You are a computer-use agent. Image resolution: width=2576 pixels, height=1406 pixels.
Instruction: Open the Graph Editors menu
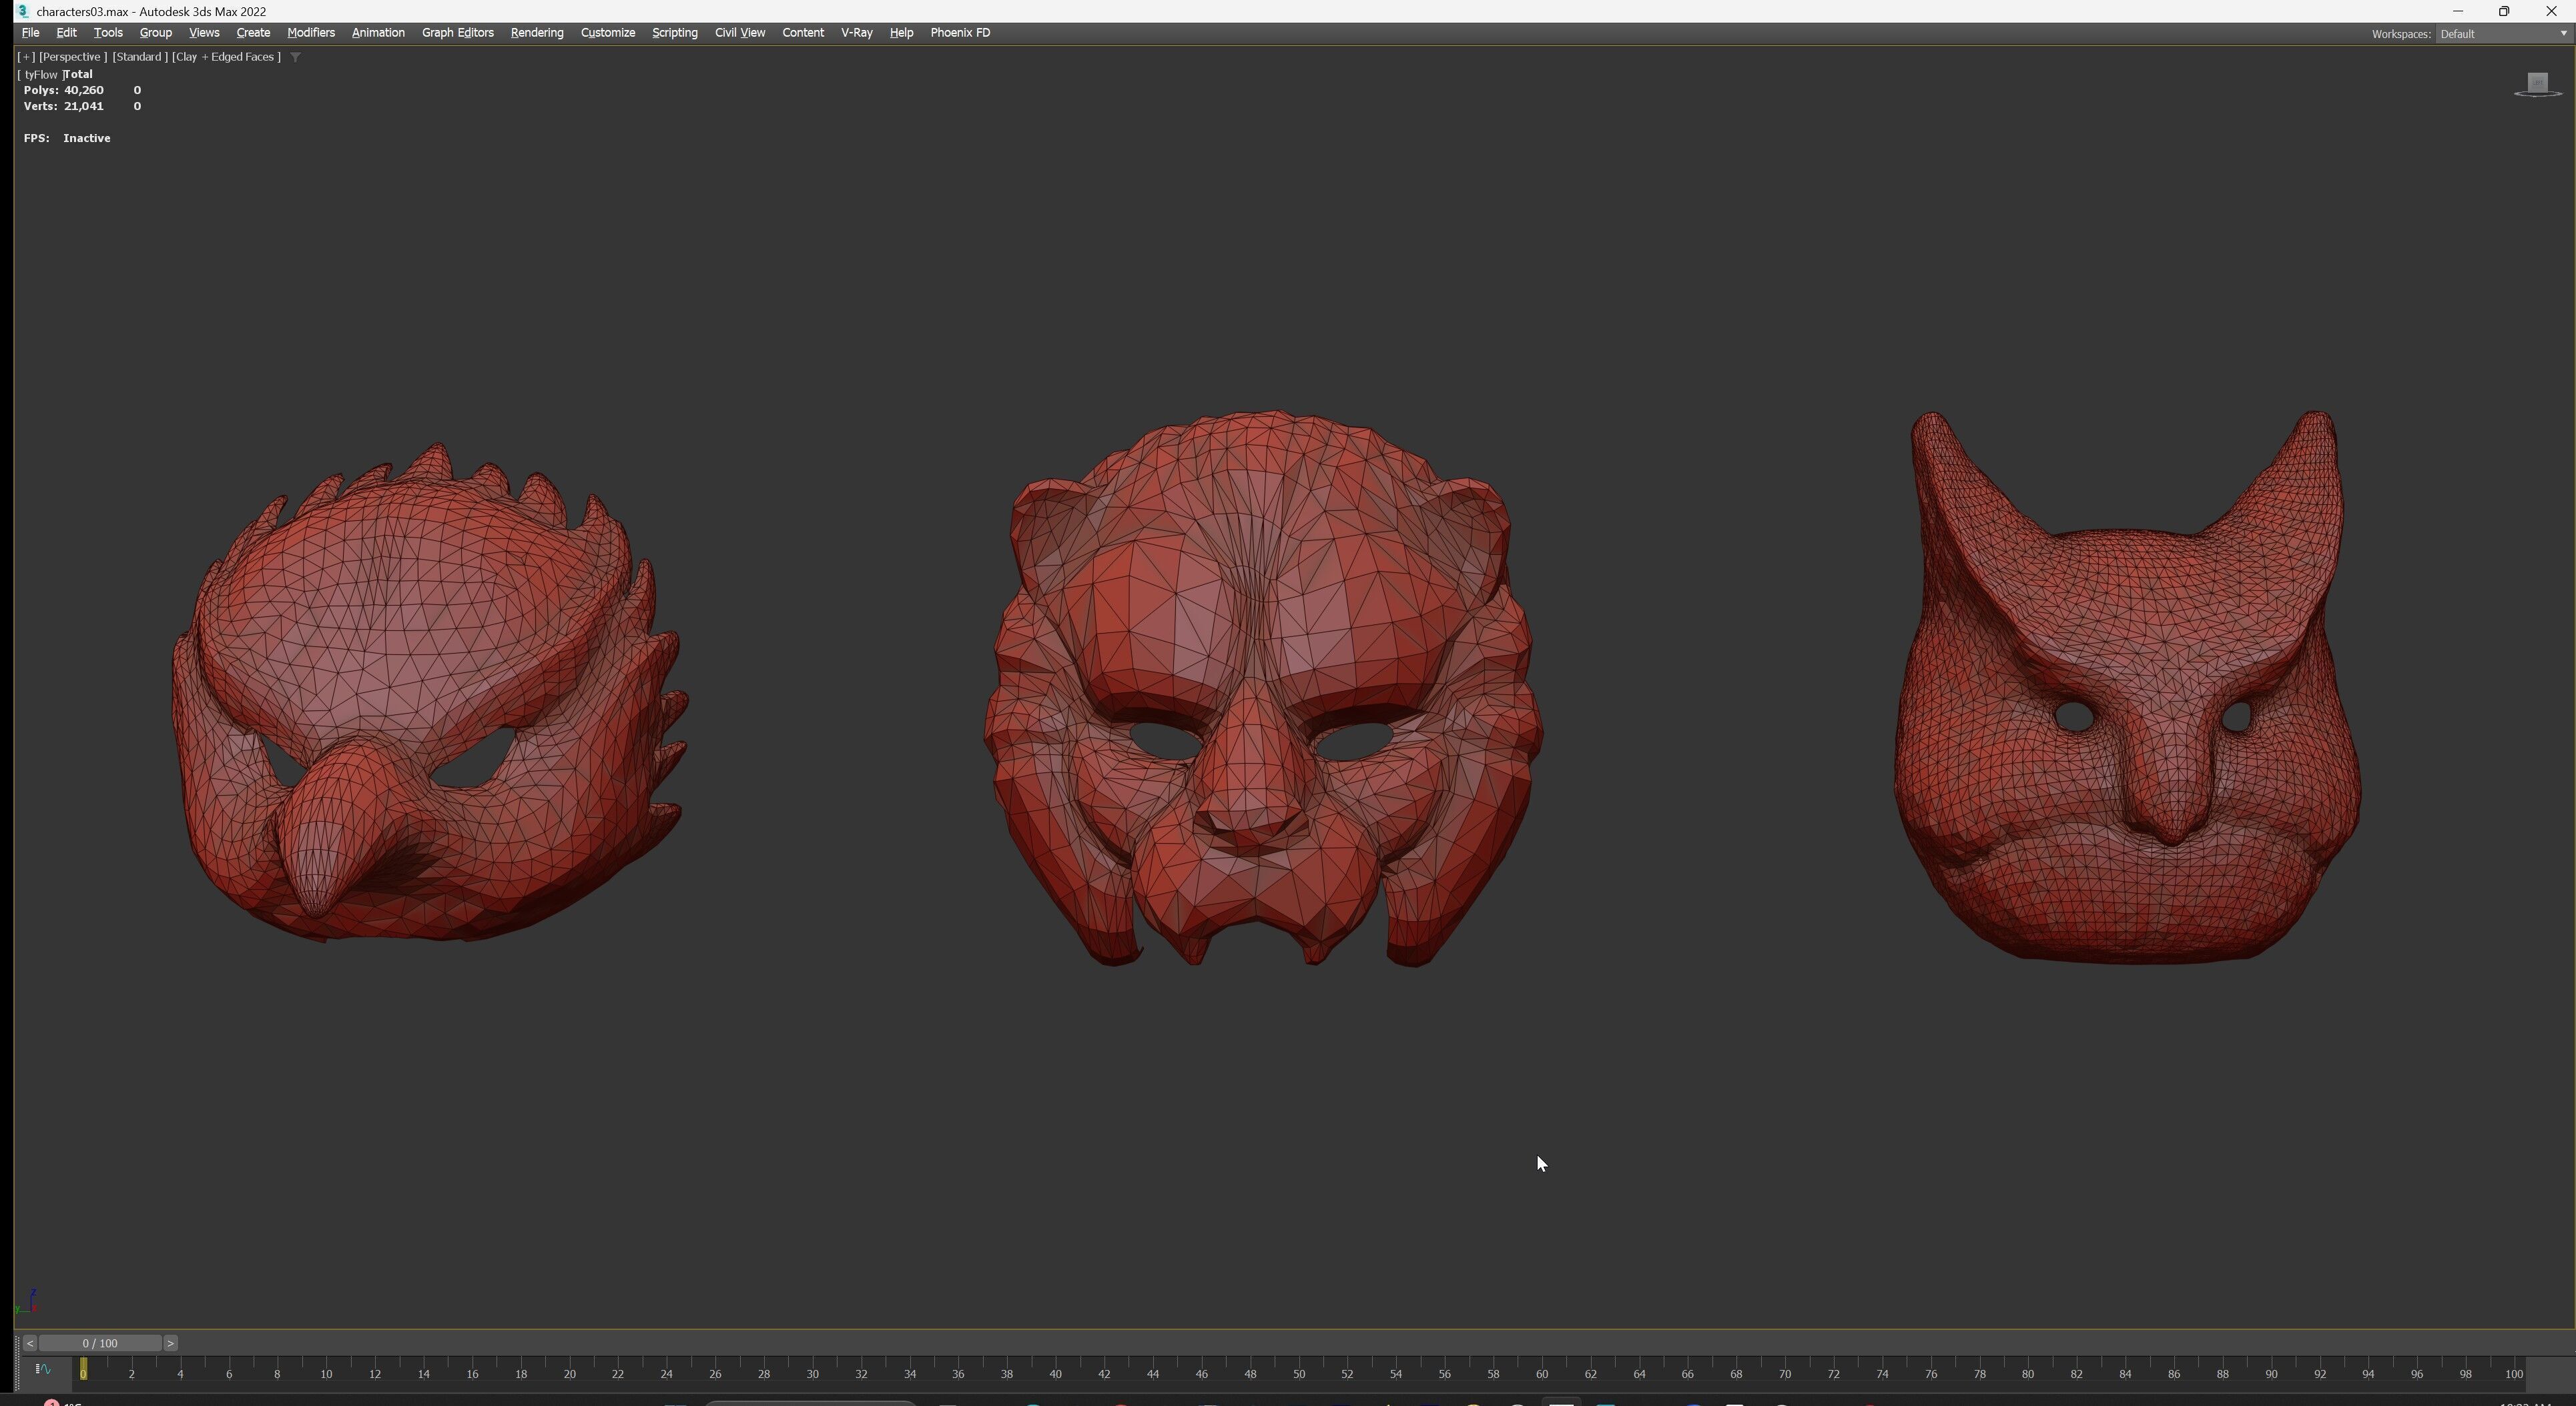(x=457, y=33)
